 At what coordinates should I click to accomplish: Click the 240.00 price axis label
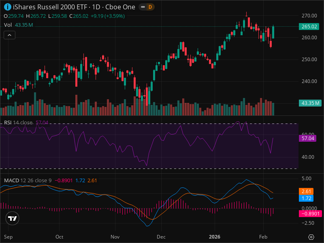309,81
